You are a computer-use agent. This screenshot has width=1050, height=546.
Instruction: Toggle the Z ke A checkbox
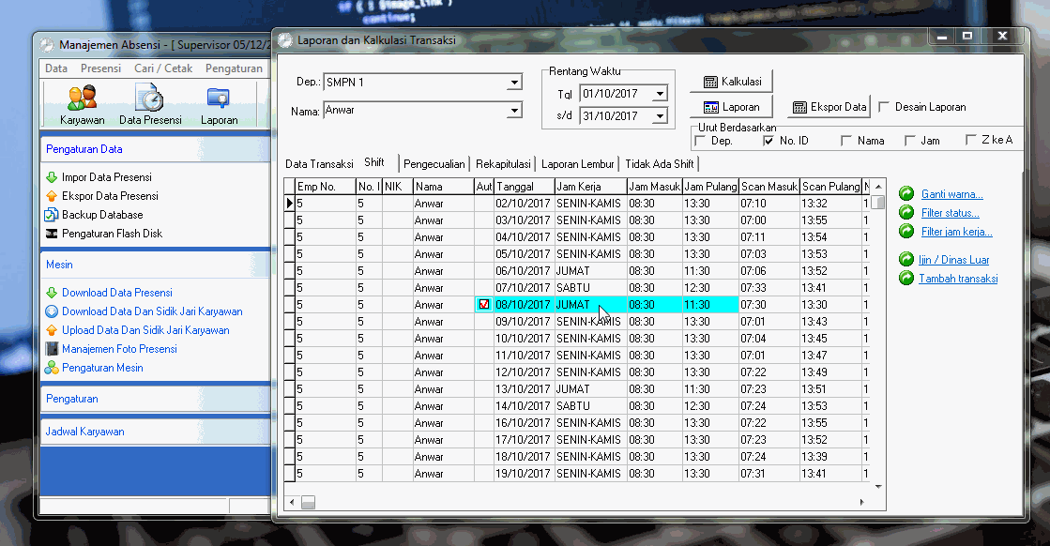971,139
